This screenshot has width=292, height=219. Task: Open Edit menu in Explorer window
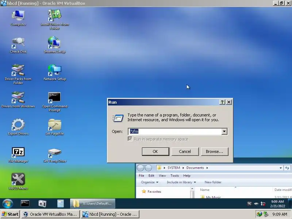point(151,176)
